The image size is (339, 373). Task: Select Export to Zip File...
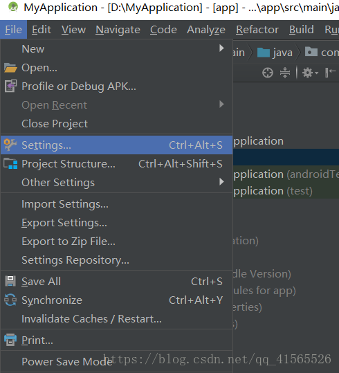click(116, 242)
